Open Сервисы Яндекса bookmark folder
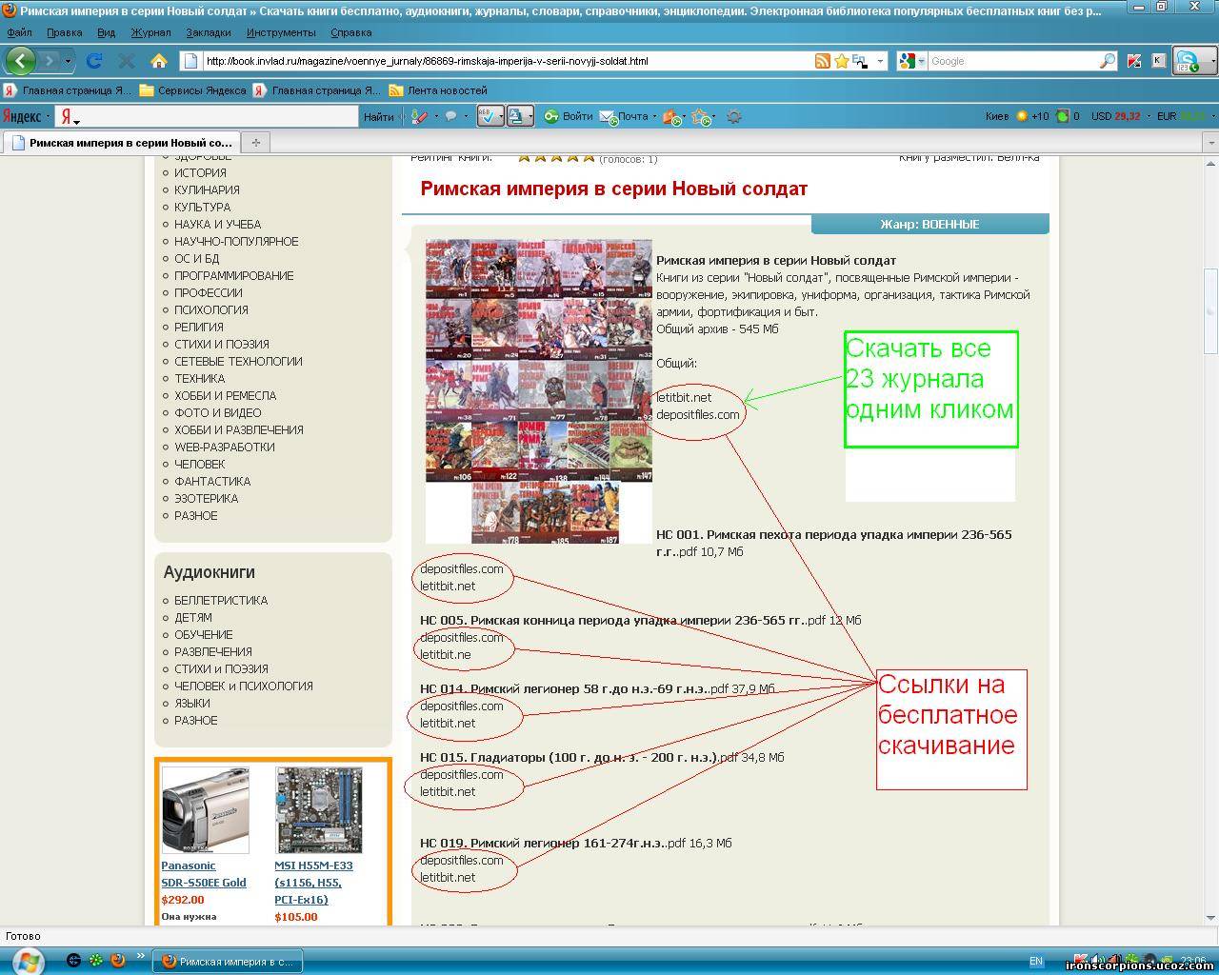Screen dimensions: 1219x975 point(193,90)
